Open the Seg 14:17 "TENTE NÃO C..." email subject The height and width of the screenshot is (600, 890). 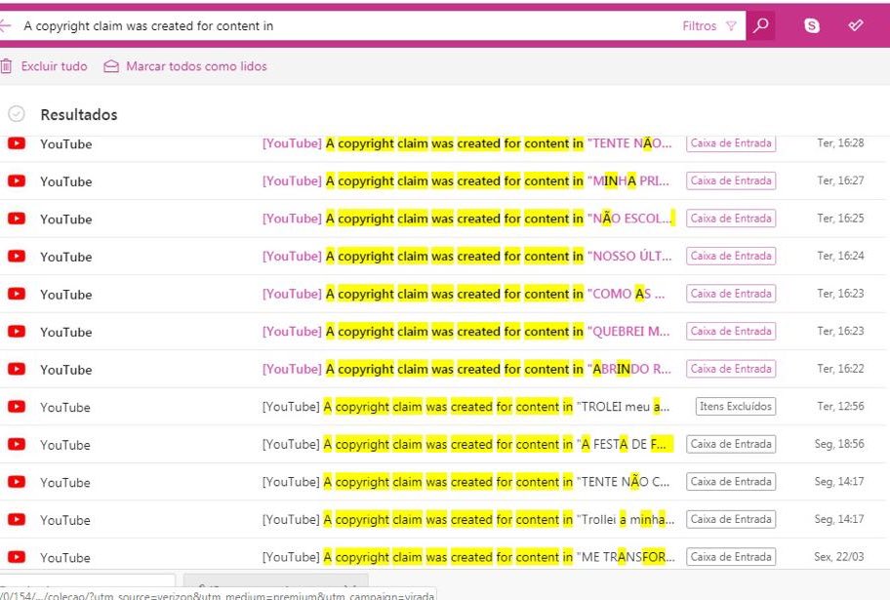pyautogui.click(x=466, y=482)
